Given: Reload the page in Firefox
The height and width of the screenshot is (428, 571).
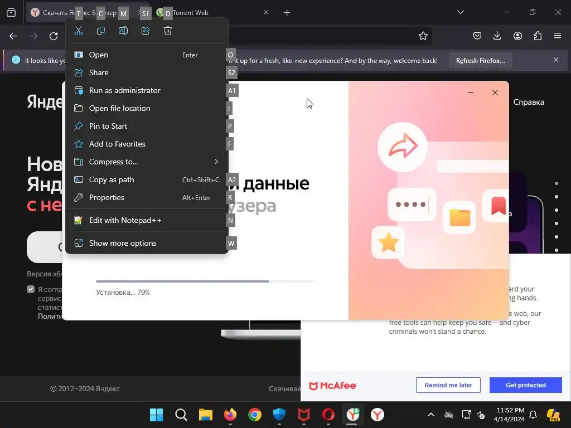Looking at the screenshot, I should click(x=54, y=36).
